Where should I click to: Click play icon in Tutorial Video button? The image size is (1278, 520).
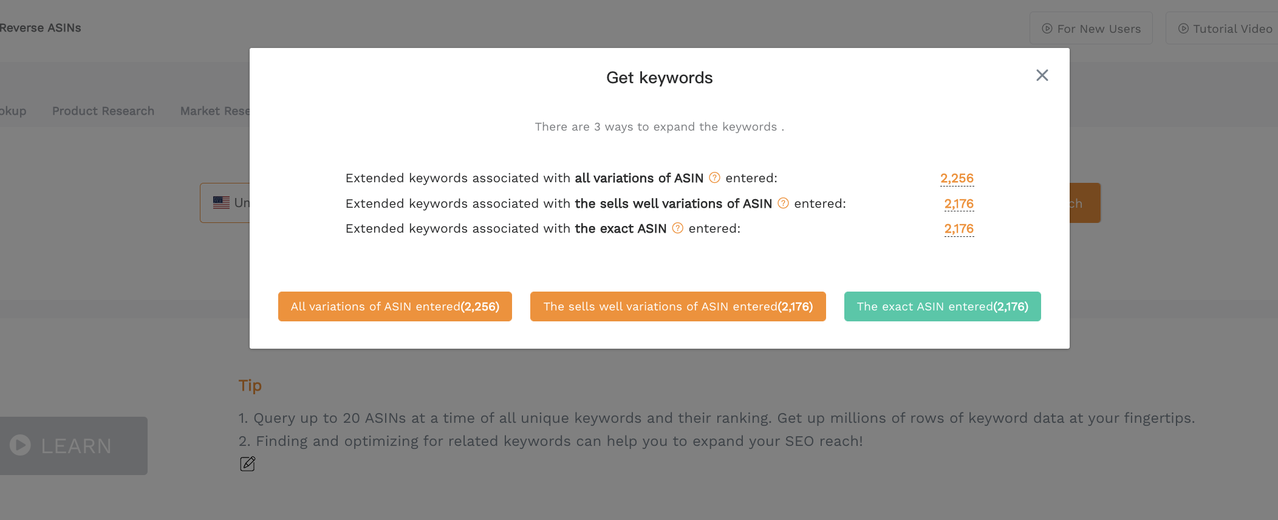(1183, 29)
